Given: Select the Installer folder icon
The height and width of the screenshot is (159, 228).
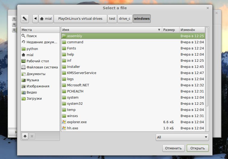Looking at the screenshot, I should pos(64,67).
